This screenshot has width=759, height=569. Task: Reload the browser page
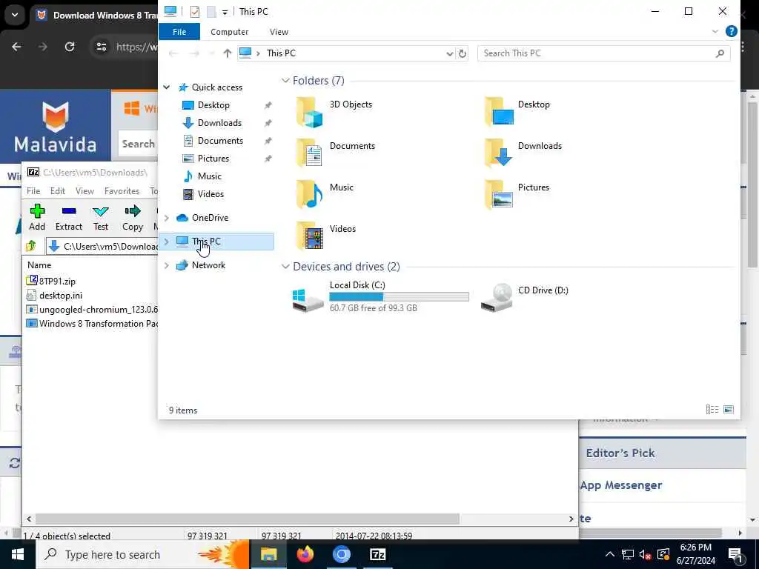tap(70, 47)
